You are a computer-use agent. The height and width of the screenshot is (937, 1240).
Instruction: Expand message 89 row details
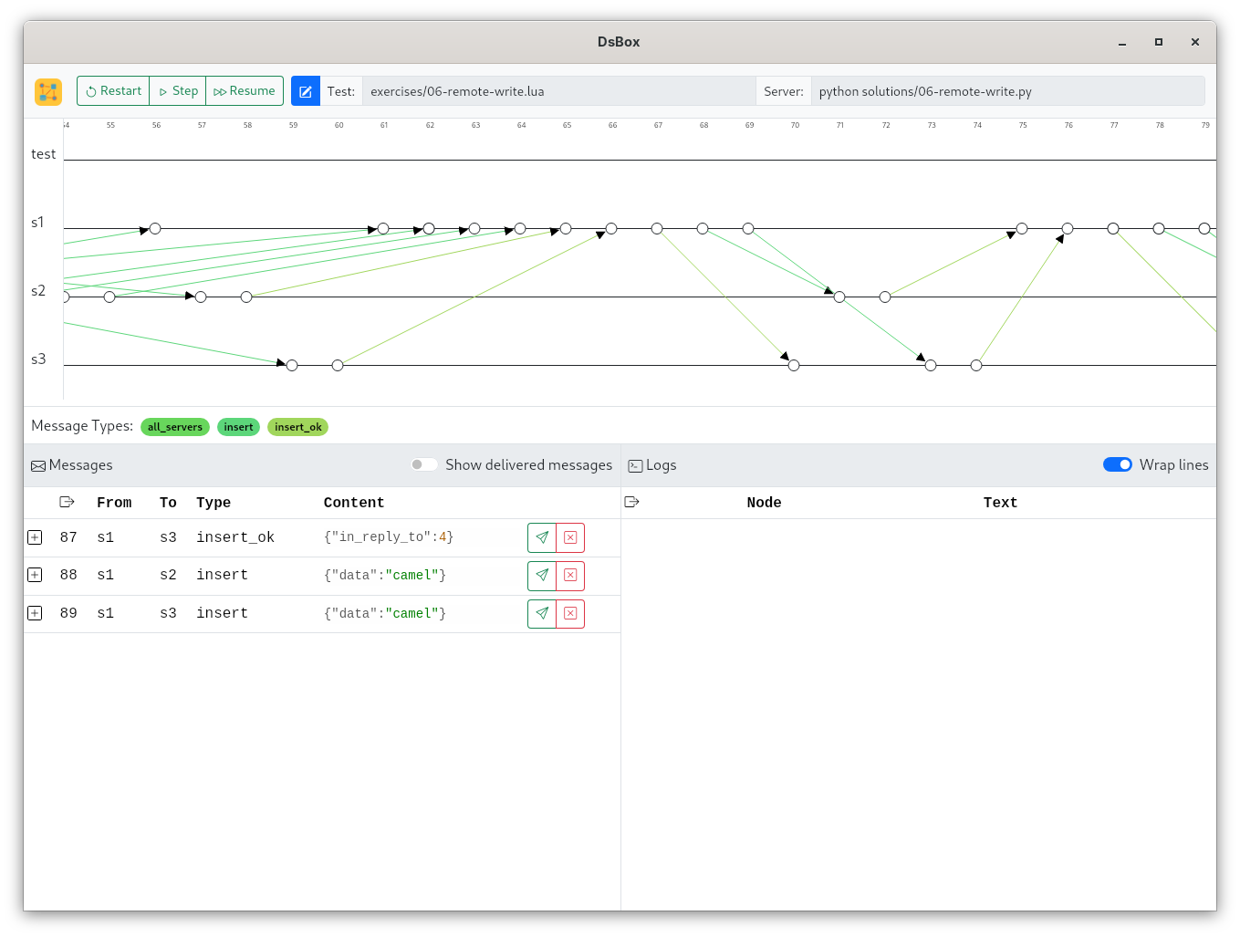click(x=35, y=613)
